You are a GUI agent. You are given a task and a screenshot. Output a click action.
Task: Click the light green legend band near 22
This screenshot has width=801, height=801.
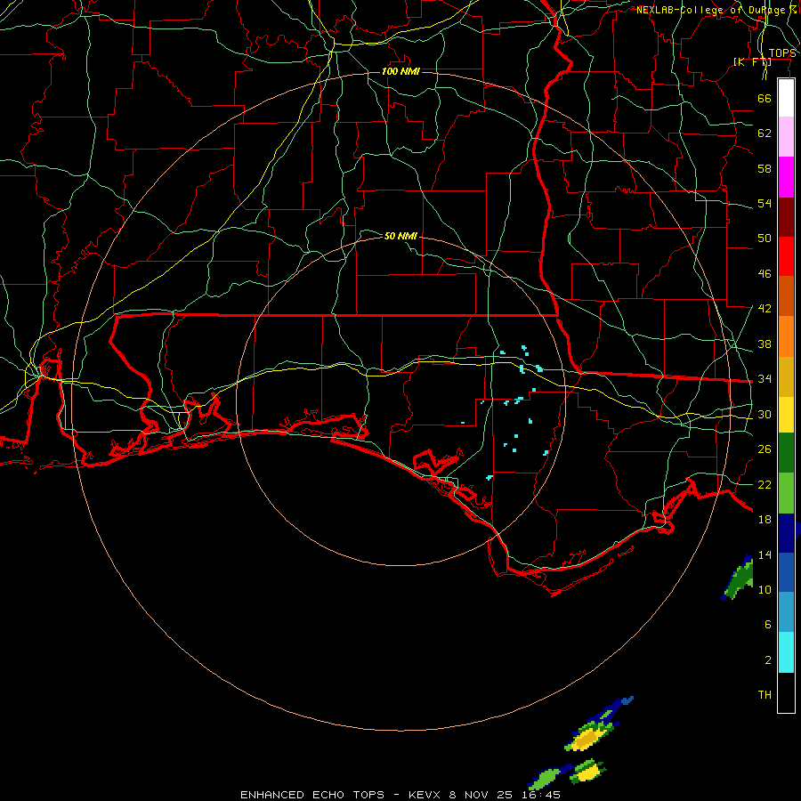pos(786,493)
